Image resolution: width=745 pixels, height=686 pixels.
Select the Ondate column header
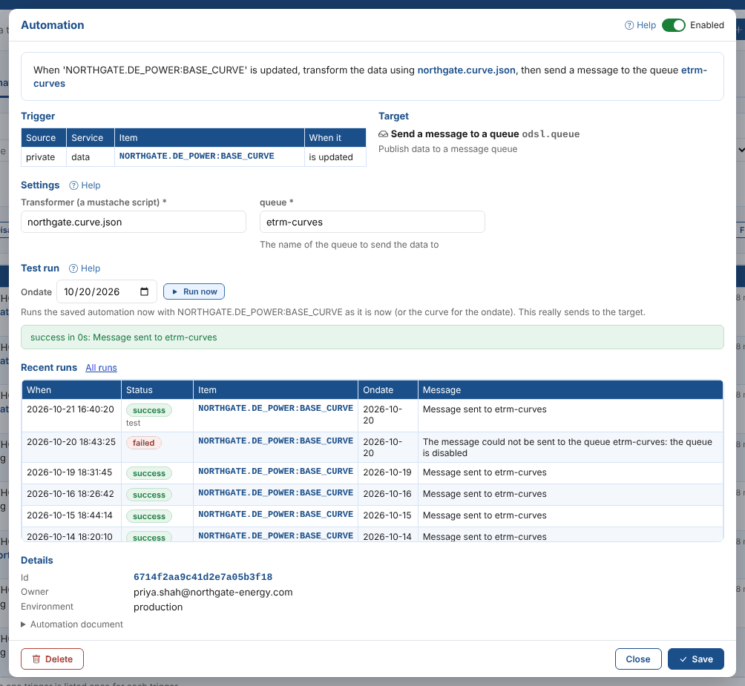(x=387, y=390)
